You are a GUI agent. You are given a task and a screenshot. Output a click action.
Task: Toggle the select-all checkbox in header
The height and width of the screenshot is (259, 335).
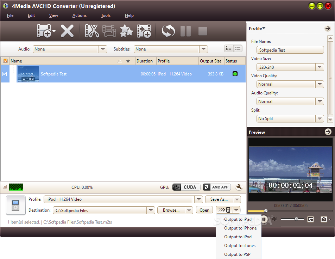[x=5, y=61]
